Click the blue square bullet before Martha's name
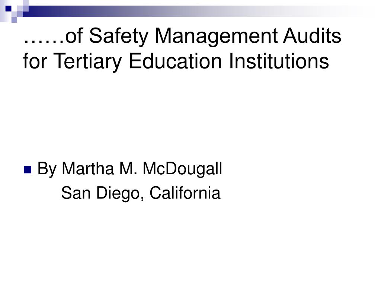The height and width of the screenshot is (286, 381). [x=28, y=170]
